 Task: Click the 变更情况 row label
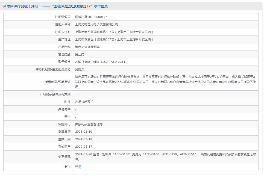pyautogui.click(x=64, y=157)
